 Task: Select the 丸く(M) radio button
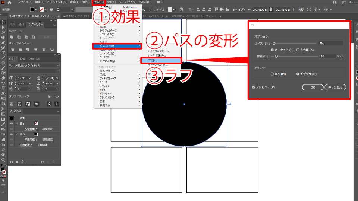[x=272, y=74]
